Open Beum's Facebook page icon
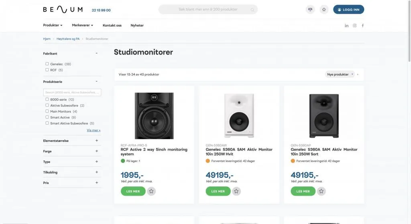411x224 pixels. click(x=363, y=26)
